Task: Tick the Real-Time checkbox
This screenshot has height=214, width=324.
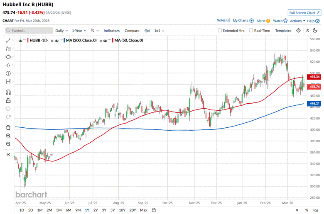Action: click(x=251, y=31)
